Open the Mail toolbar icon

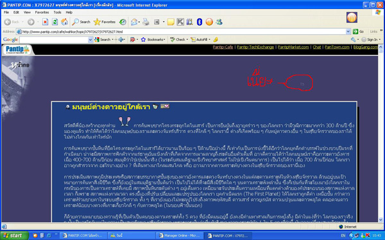coord(134,22)
